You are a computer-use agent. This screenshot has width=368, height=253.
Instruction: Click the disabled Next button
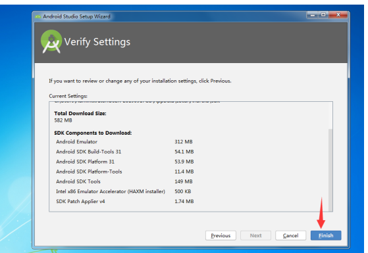[255, 235]
